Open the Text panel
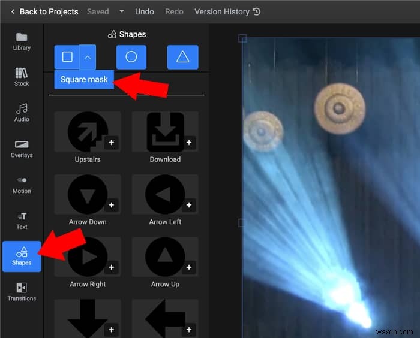The height and width of the screenshot is (338, 420). pyautogui.click(x=22, y=221)
